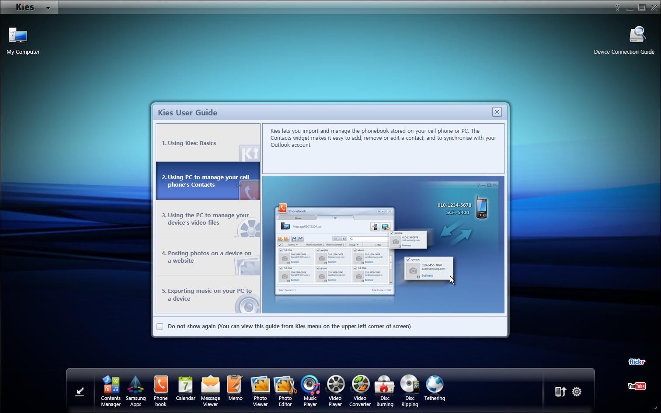Open the Flickr shortcut
Image resolution: width=661 pixels, height=413 pixels.
[x=637, y=362]
